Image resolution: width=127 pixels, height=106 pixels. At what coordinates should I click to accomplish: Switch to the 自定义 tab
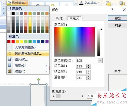(74, 18)
